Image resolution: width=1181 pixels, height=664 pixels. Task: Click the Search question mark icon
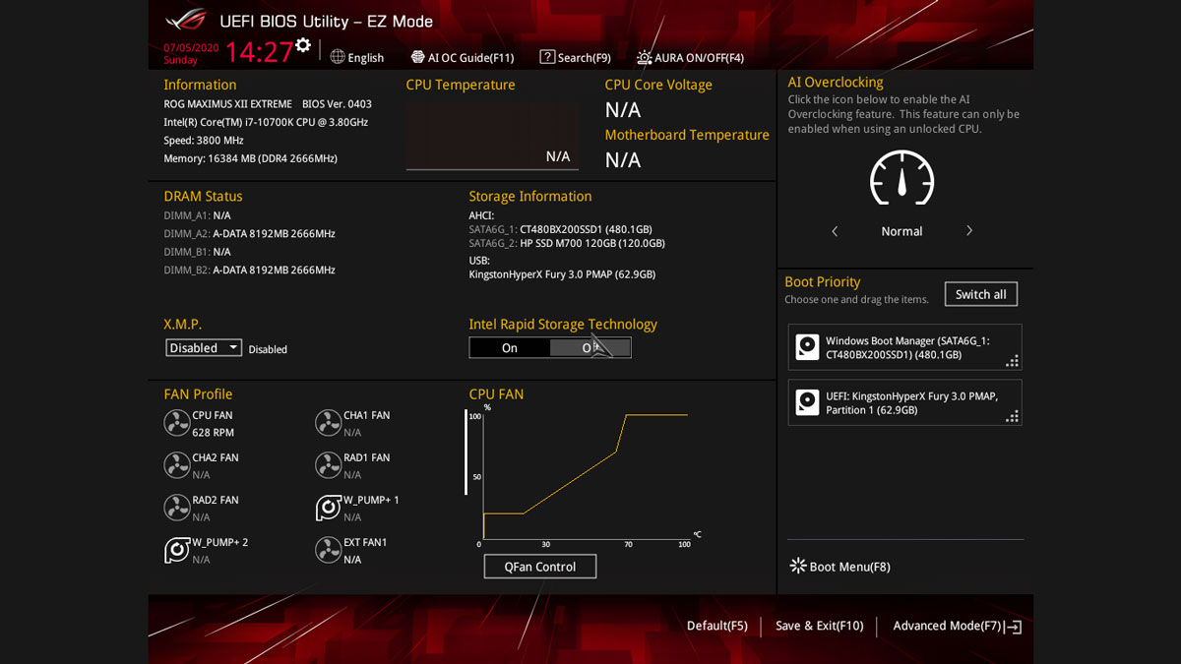(x=547, y=57)
